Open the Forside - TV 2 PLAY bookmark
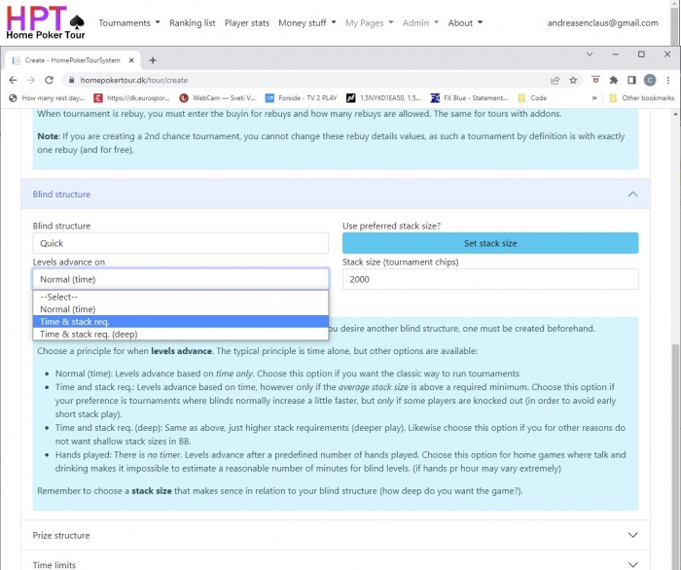This screenshot has height=570, width=681. [302, 98]
